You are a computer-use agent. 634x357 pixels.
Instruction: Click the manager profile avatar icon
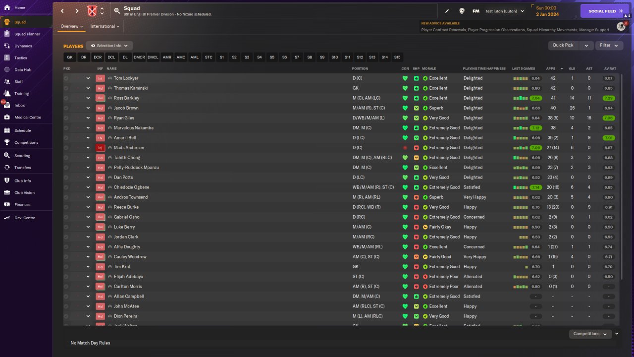click(x=621, y=26)
